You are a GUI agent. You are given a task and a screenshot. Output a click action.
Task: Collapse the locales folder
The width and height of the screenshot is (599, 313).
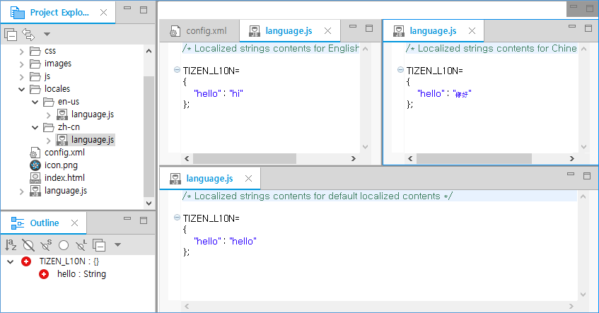click(21, 89)
